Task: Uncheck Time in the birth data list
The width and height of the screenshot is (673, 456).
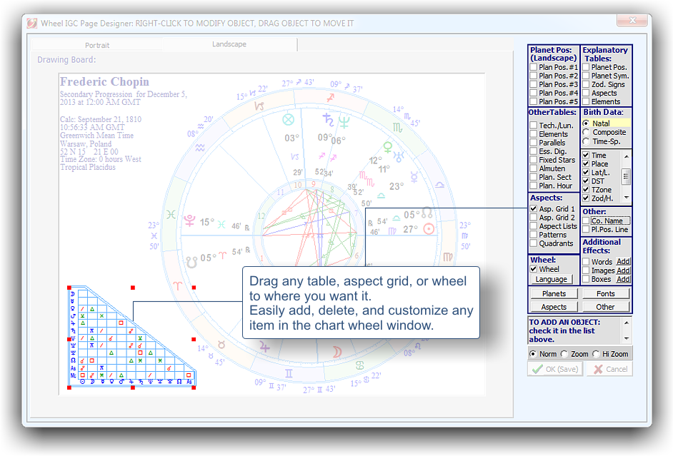Action: 586,155
